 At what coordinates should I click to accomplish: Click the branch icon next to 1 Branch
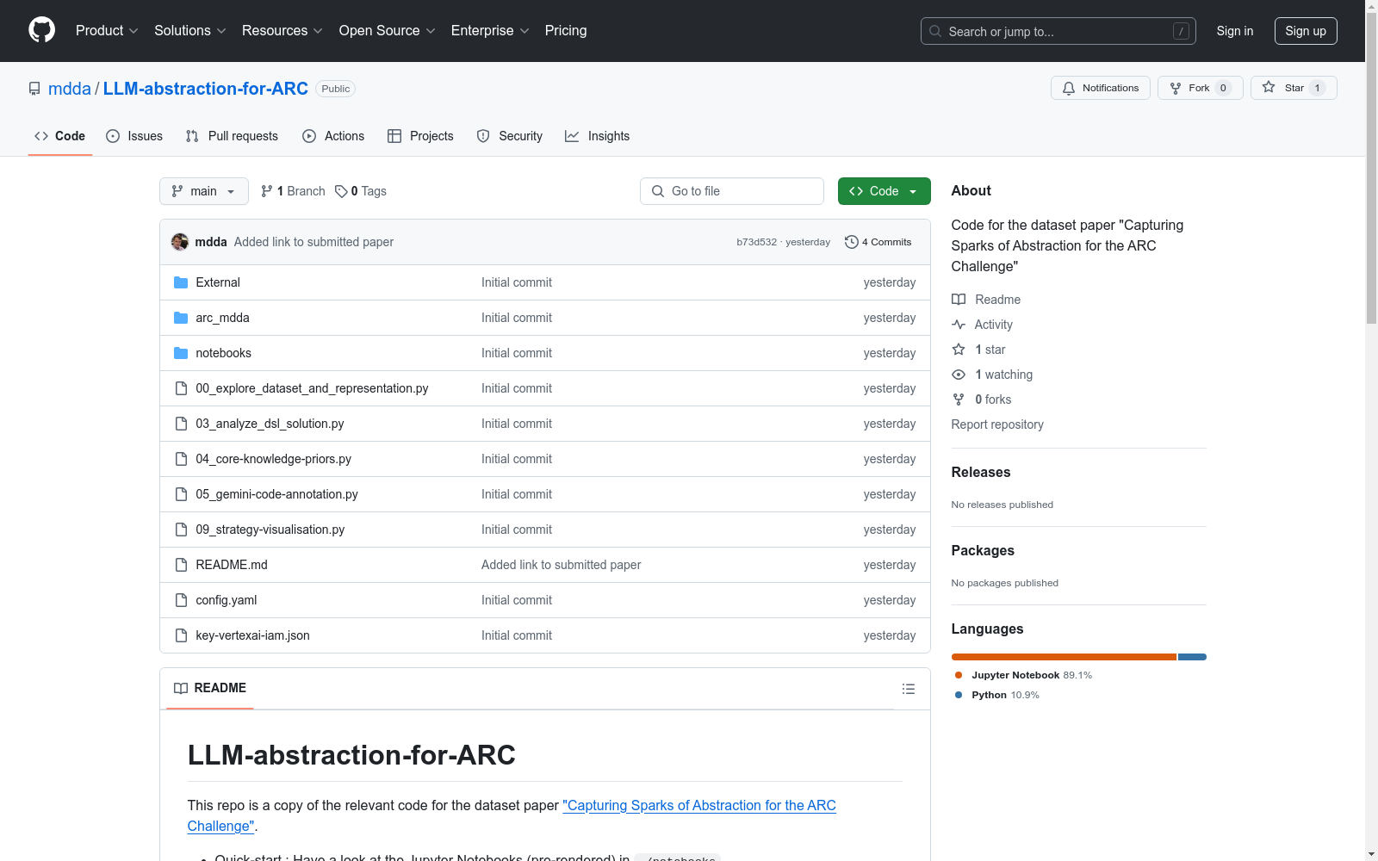point(267,191)
